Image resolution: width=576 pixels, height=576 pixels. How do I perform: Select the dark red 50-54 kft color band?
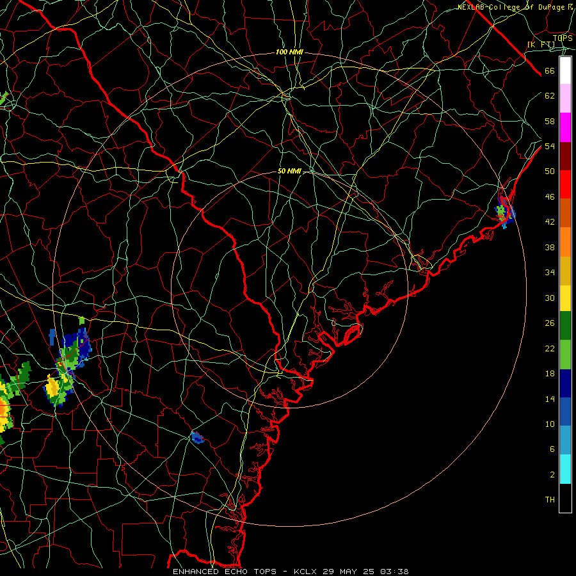[565, 156]
